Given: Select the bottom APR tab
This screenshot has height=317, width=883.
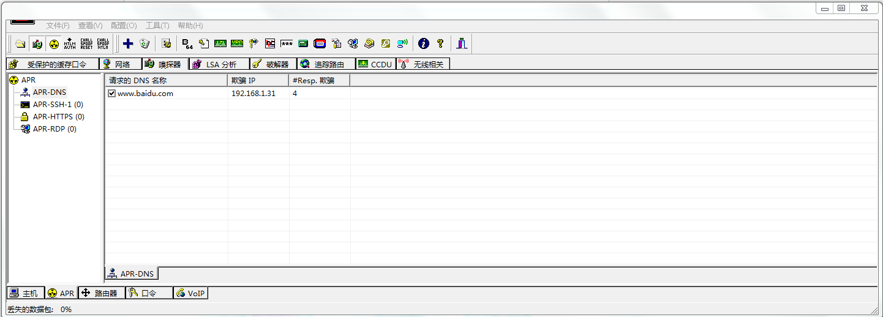Looking at the screenshot, I should [x=61, y=293].
